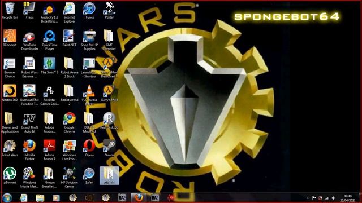The image size is (362, 203).
Task: Open Windows Movie Maker shortcut
Action: [29, 178]
